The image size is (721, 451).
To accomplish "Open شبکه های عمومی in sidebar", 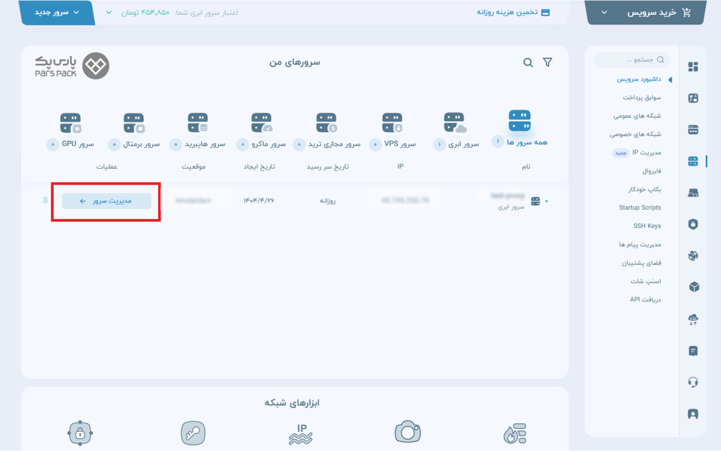I will pyautogui.click(x=637, y=116).
